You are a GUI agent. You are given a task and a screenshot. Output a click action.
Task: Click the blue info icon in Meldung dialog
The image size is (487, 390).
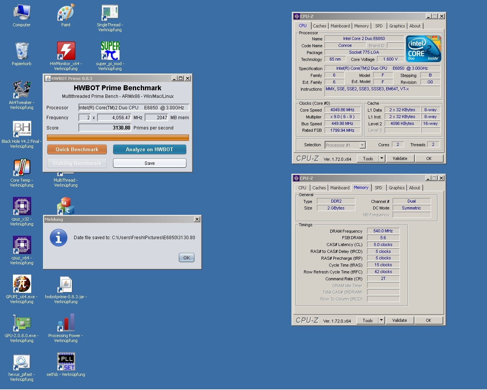point(59,238)
